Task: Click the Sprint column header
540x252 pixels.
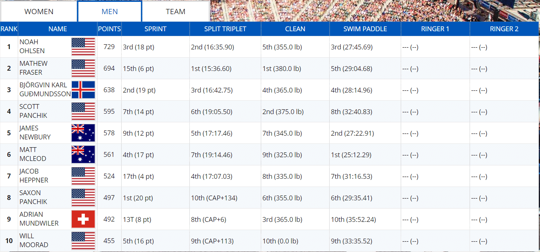Action: (x=155, y=29)
